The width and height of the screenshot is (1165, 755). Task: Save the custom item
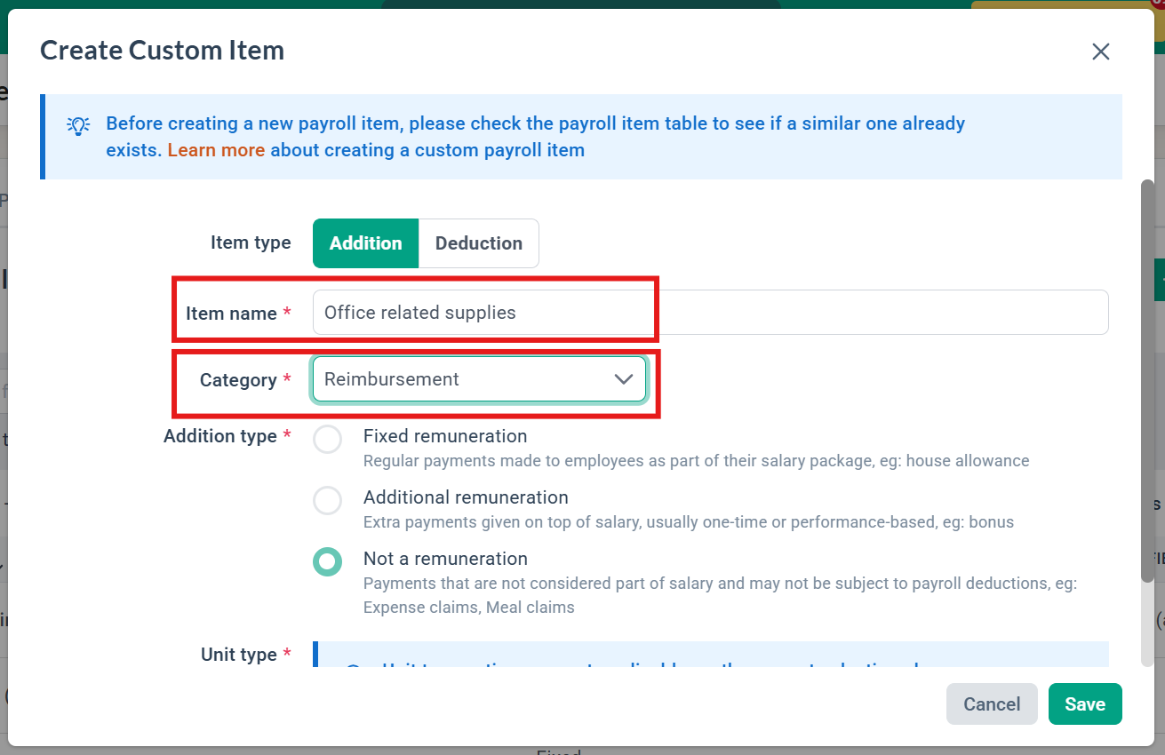[1085, 704]
